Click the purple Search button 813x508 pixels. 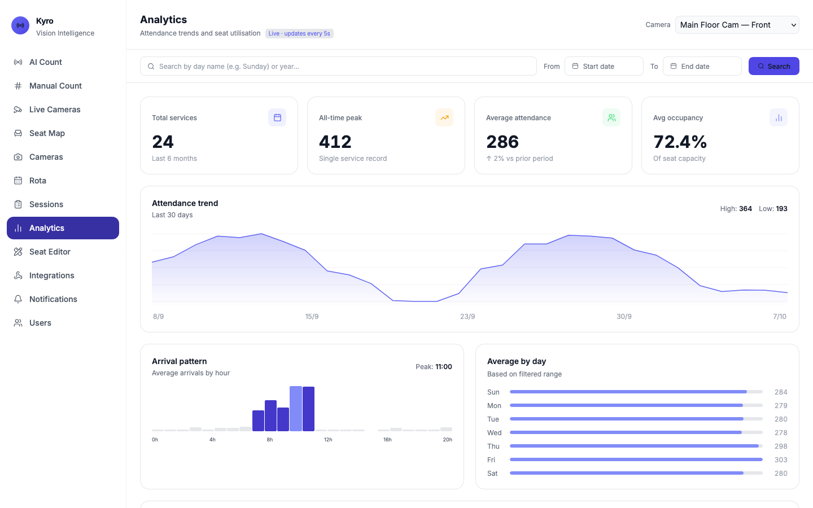(x=774, y=66)
